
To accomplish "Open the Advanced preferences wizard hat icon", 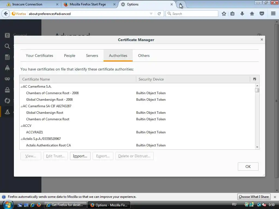I will [7, 112].
